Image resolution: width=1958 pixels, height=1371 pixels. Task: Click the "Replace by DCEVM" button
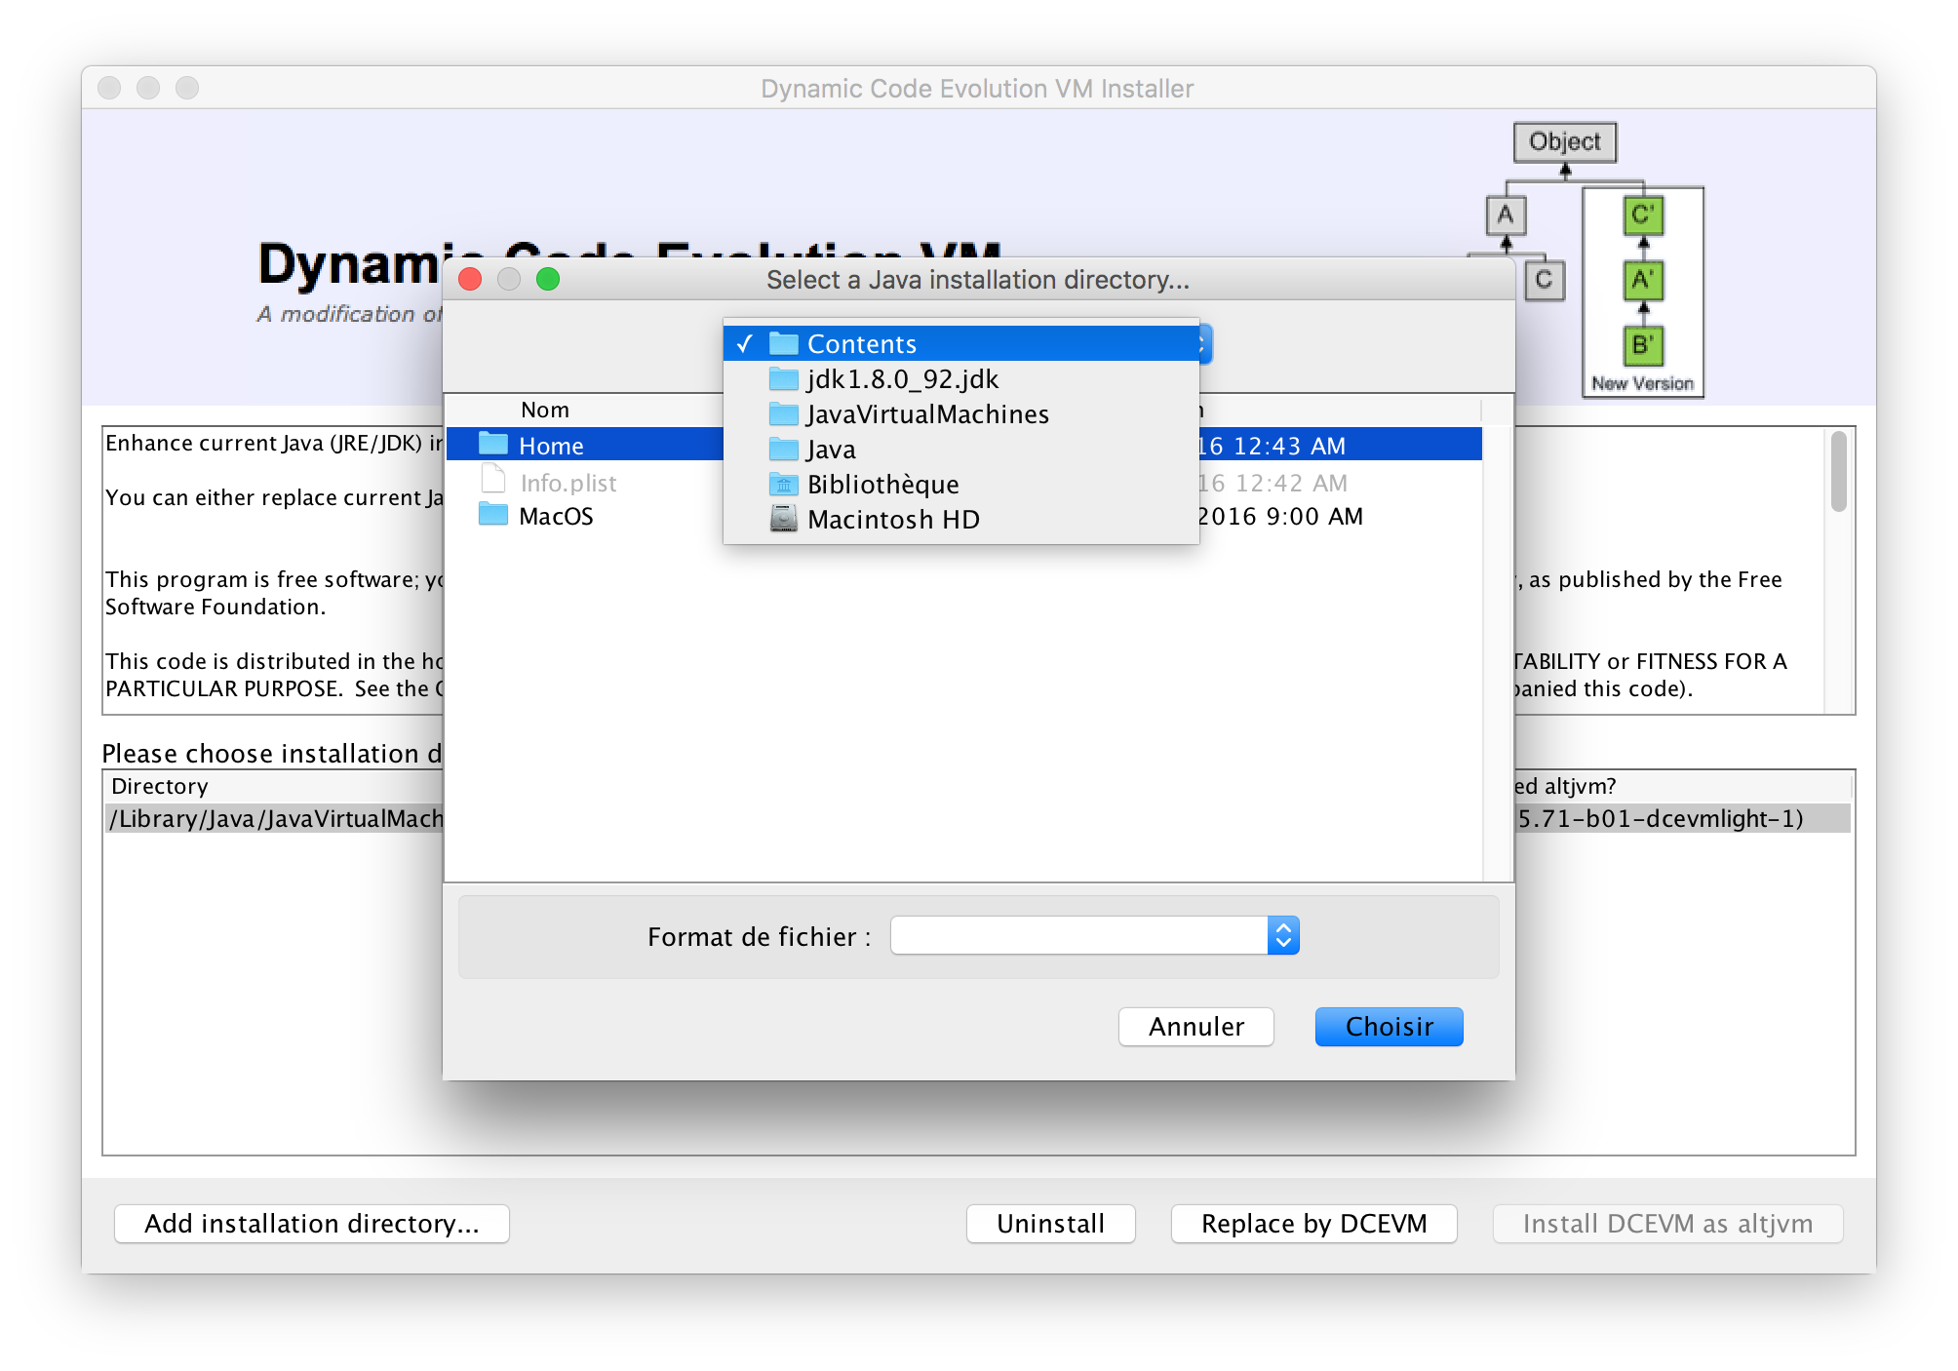tap(1313, 1224)
